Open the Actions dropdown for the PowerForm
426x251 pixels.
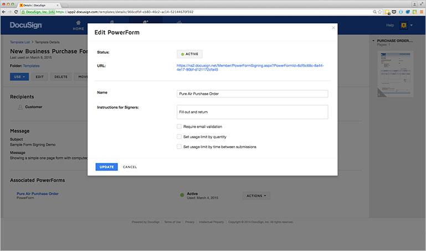(257, 195)
